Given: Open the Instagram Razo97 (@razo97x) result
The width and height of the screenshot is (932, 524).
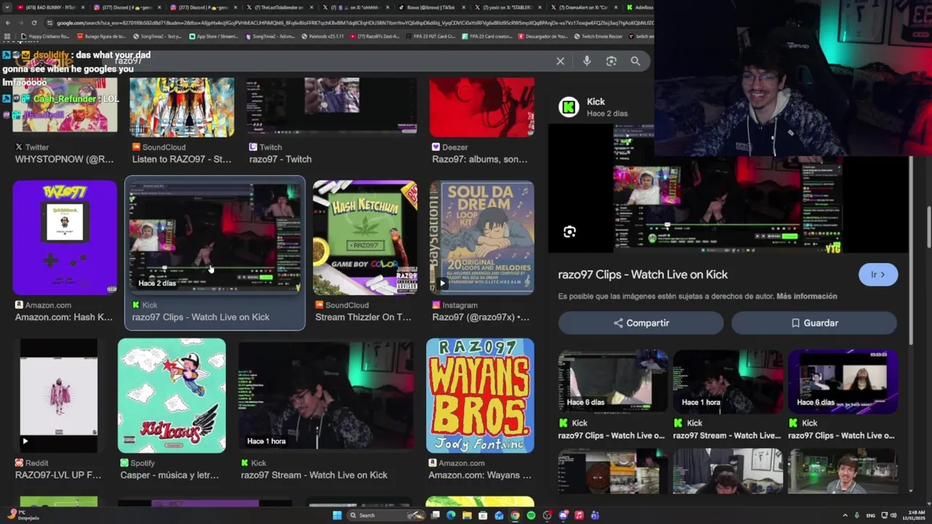Looking at the screenshot, I should 481,252.
